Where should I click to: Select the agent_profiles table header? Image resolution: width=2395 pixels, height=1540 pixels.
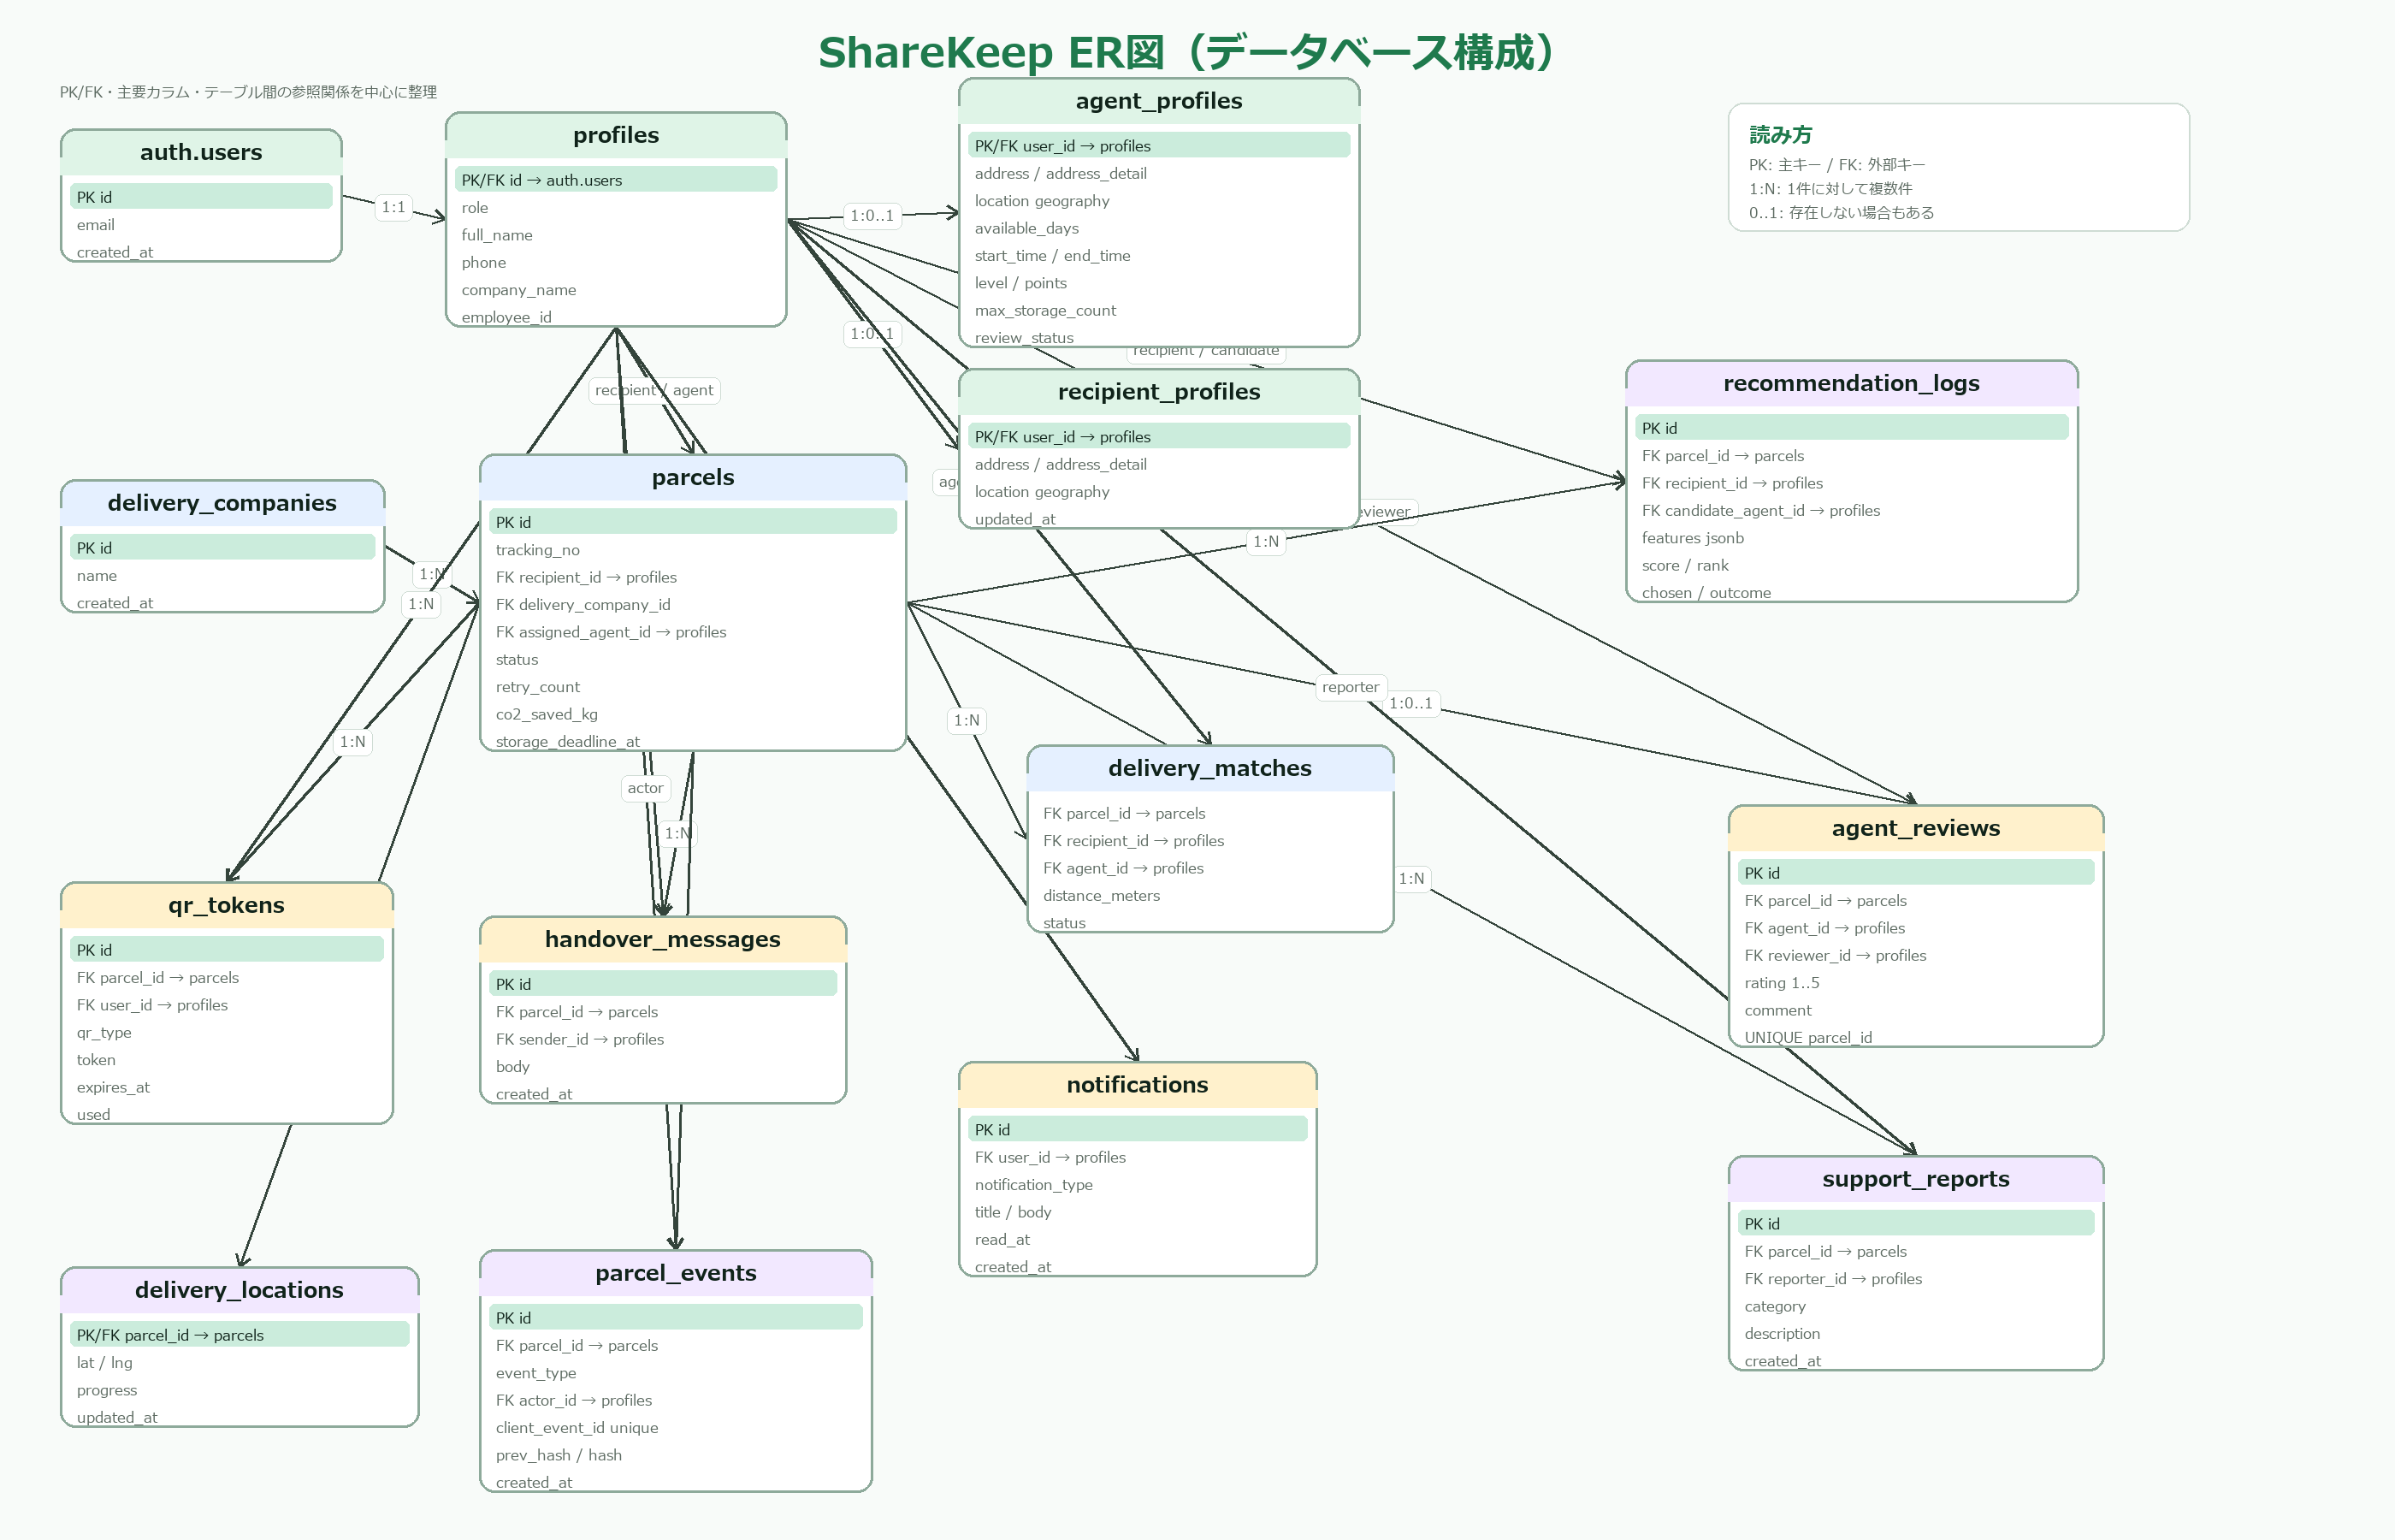click(1158, 101)
